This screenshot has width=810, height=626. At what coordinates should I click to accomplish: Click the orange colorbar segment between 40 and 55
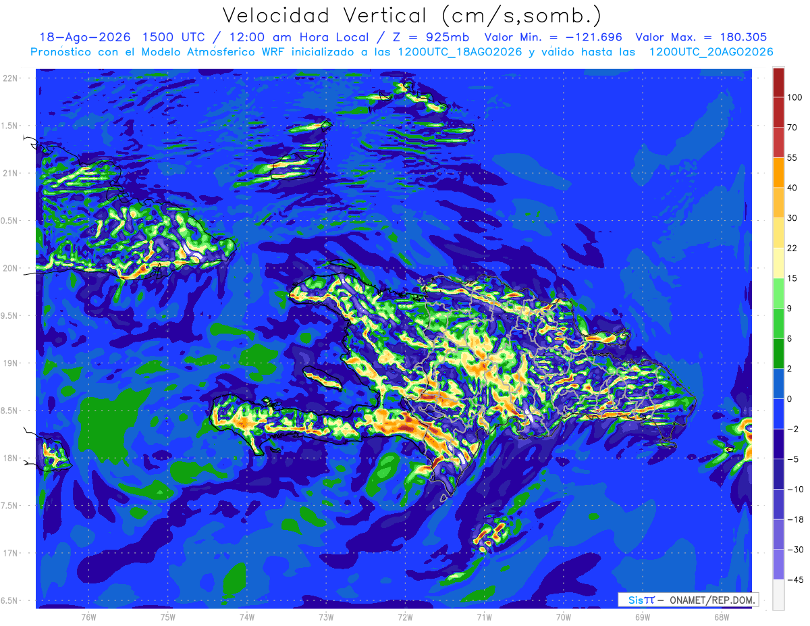pyautogui.click(x=778, y=172)
